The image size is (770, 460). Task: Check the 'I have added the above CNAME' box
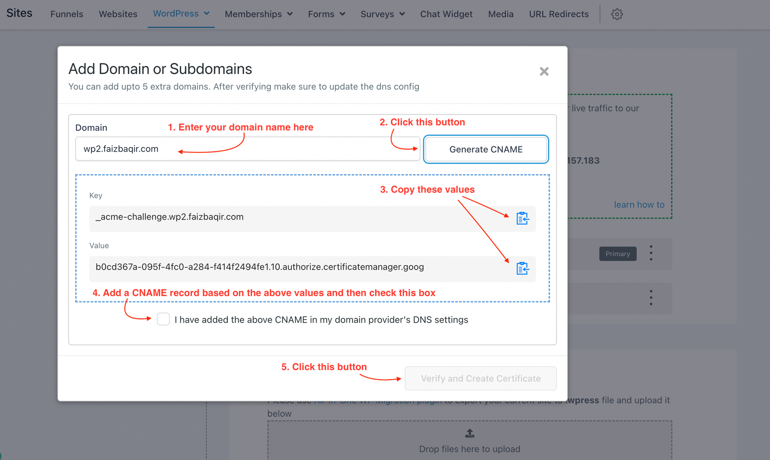coord(163,319)
